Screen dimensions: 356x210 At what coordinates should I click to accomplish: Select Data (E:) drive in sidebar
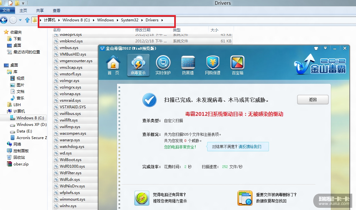(24, 131)
